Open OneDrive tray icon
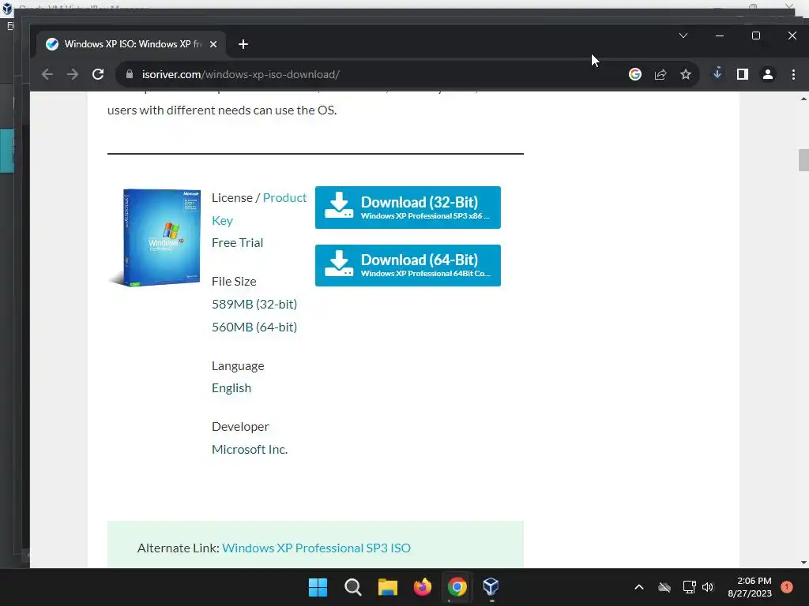The height and width of the screenshot is (606, 809). click(x=664, y=587)
